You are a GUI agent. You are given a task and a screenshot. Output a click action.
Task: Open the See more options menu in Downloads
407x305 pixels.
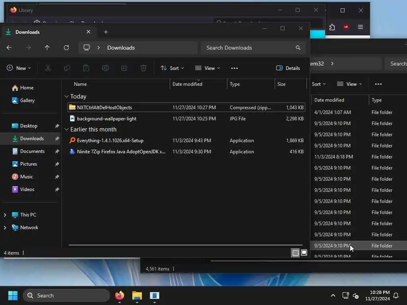click(235, 68)
